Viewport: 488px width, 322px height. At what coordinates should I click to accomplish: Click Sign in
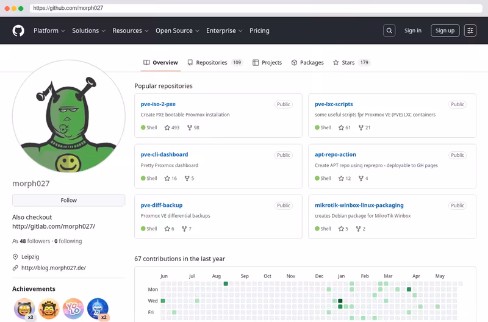click(413, 30)
